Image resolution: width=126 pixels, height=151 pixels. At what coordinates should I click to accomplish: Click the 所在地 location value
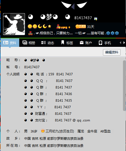(x=54, y=146)
